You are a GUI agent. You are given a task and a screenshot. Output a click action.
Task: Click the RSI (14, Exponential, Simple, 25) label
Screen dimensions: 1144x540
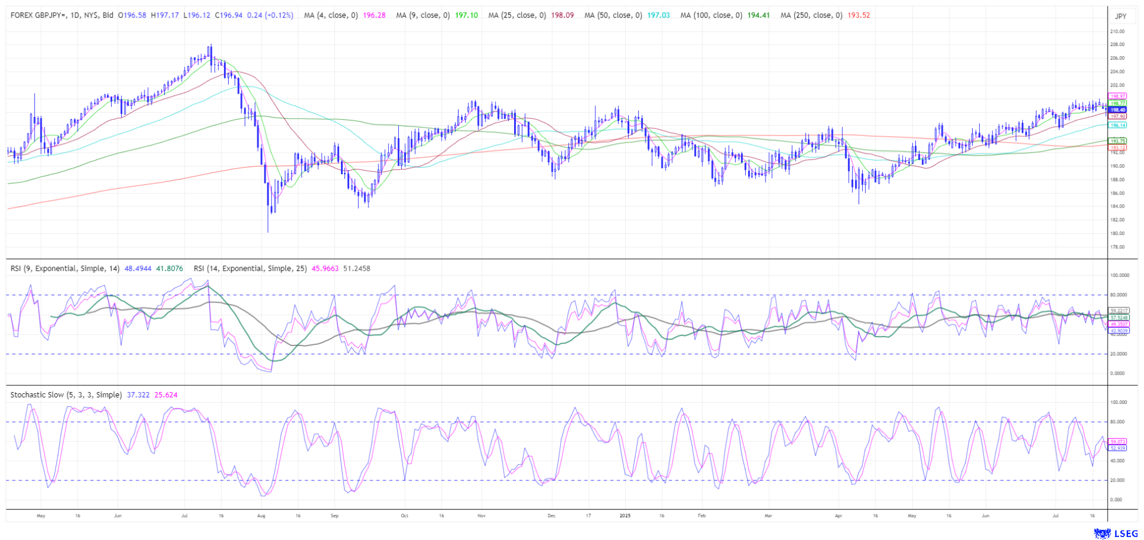[x=250, y=269]
